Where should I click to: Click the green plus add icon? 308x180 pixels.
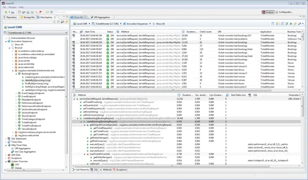pyautogui.click(x=6, y=12)
